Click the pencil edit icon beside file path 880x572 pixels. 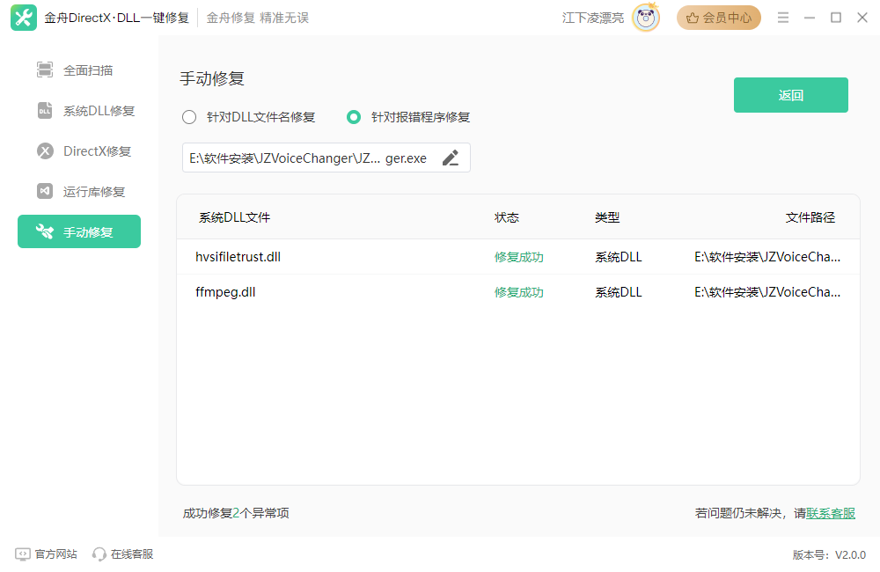click(x=451, y=158)
